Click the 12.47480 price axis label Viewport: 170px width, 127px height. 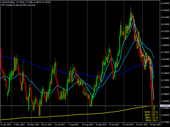click(x=165, y=122)
